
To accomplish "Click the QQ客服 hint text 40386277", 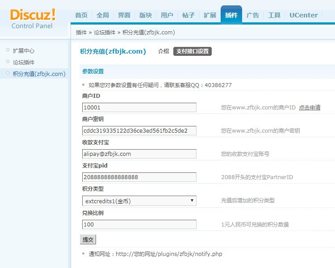I will click(x=218, y=85).
